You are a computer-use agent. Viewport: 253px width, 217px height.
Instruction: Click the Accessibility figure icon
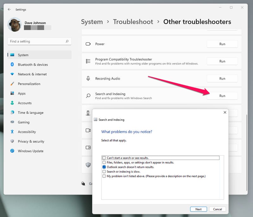(12, 131)
